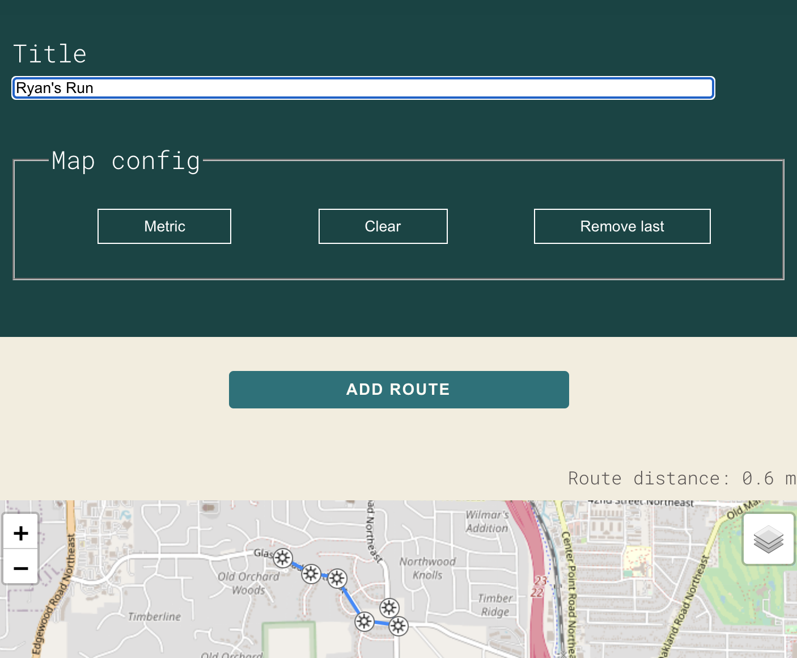
Task: Click the long diagonal blue route segment
Action: click(x=351, y=600)
